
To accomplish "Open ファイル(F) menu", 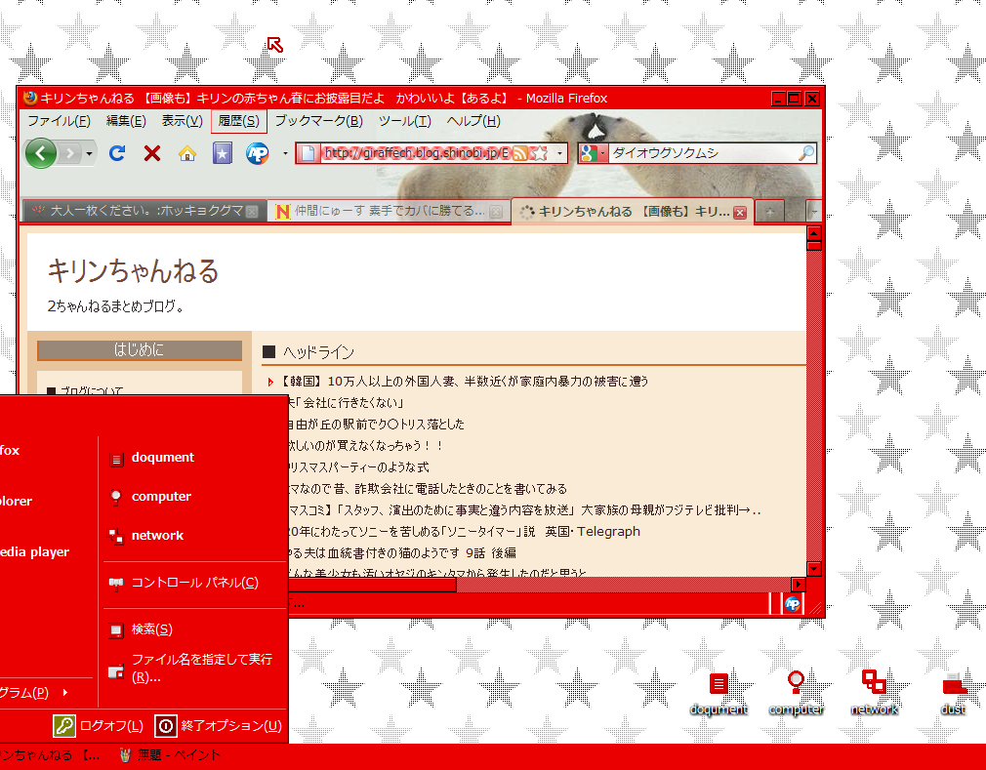I will coord(59,121).
